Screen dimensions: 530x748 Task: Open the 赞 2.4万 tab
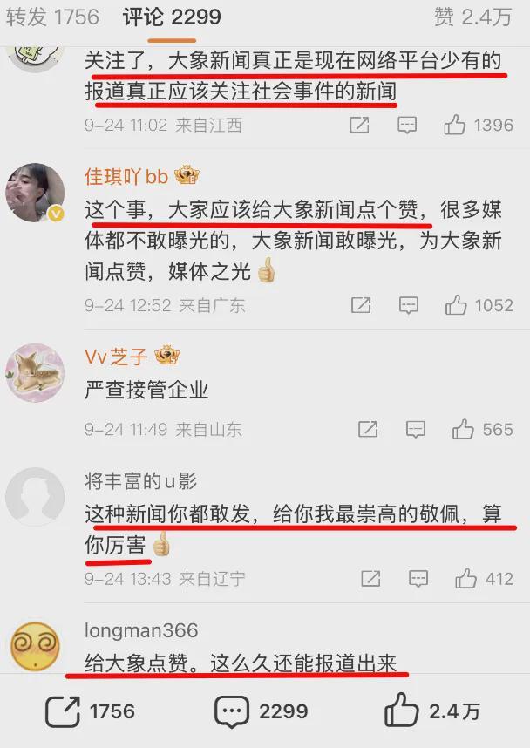coord(473,17)
